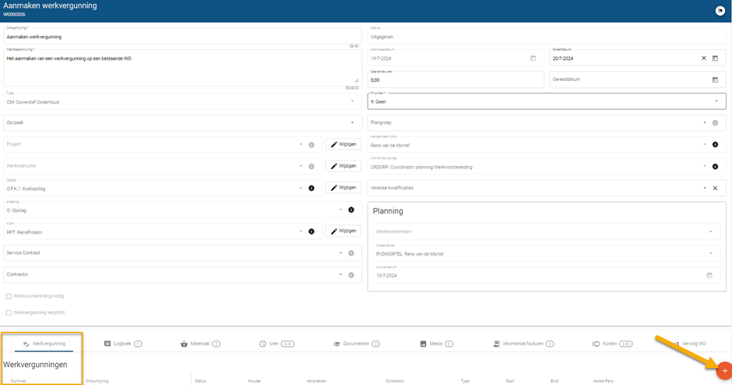Click into the Omschrijving text field
This screenshot has width=732, height=385.
pyautogui.click(x=178, y=37)
